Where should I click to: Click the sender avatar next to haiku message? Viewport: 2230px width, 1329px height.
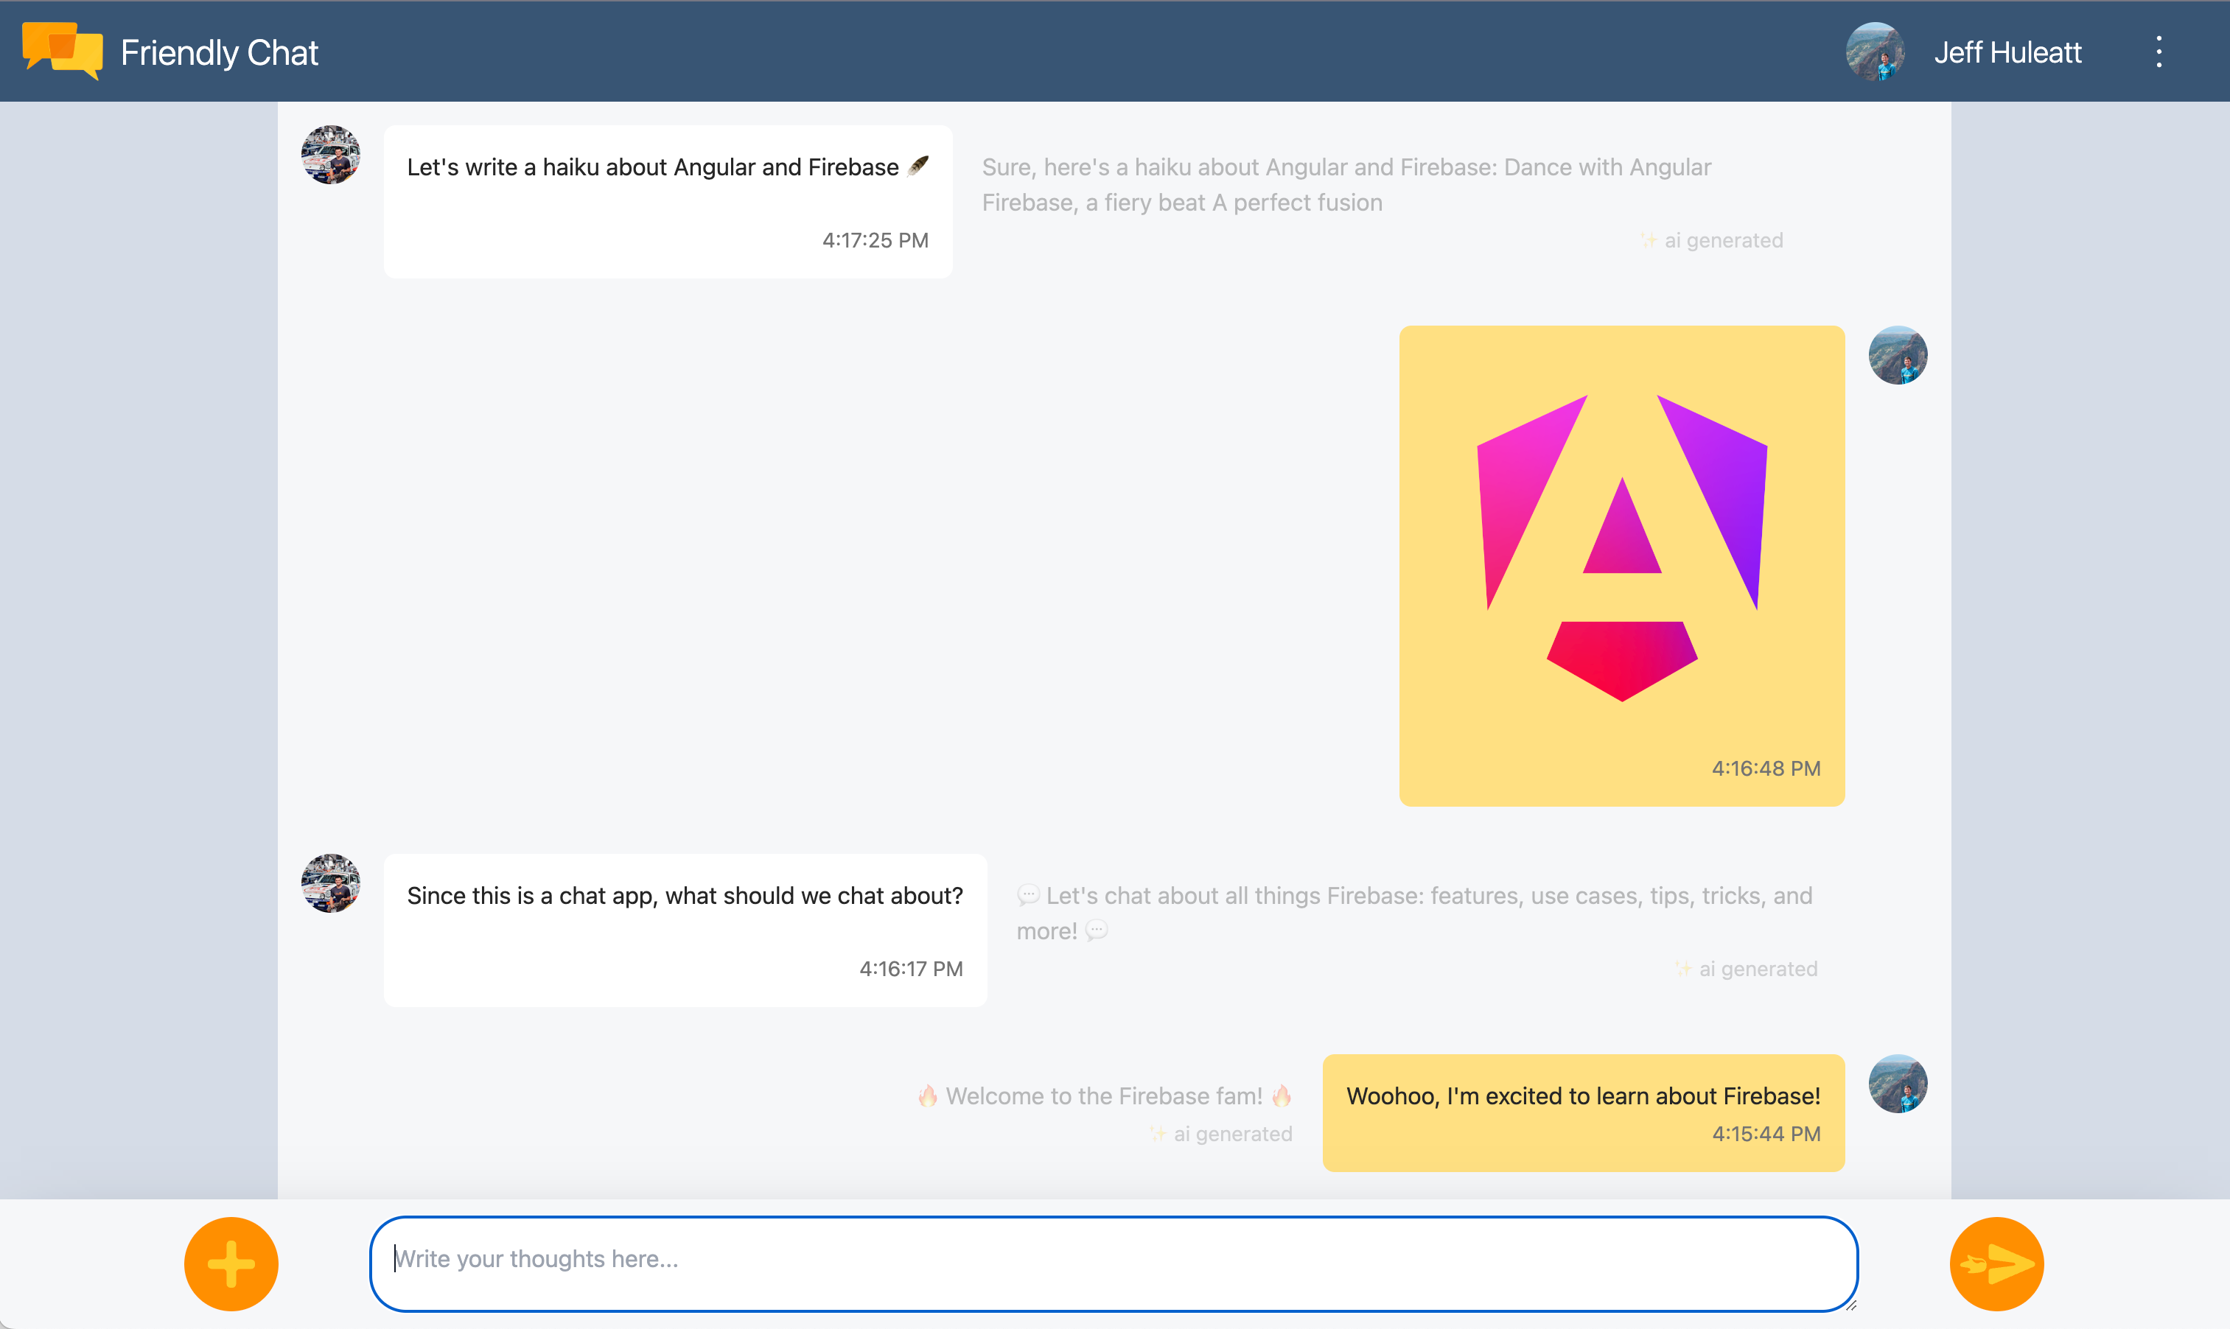329,161
